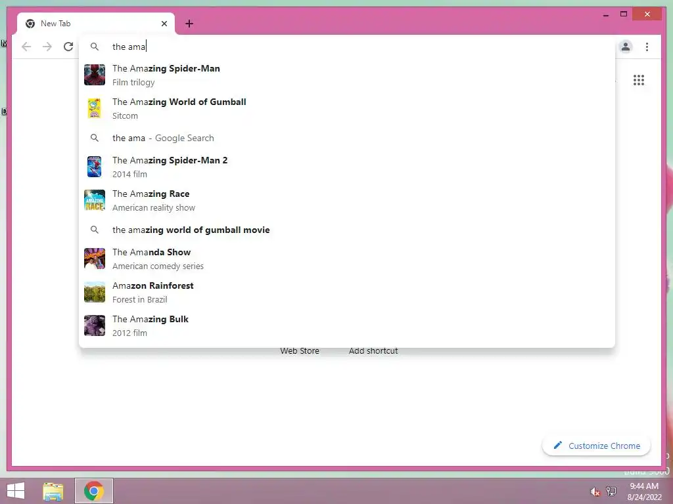Click the 'Film trilogy' subtitle text
673x504 pixels.
(x=133, y=82)
